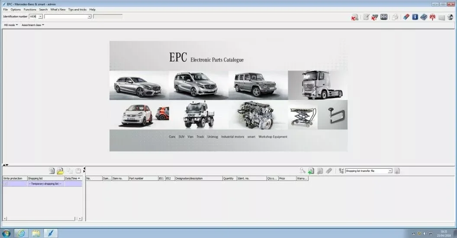Click the grey tag icon in parts toolbar
This screenshot has width=457, height=238.
(329, 171)
